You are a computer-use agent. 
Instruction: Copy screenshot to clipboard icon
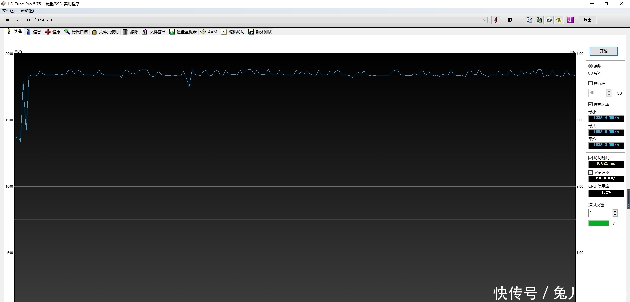pos(539,20)
